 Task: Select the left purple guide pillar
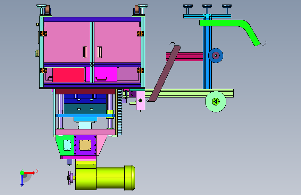click(60, 111)
